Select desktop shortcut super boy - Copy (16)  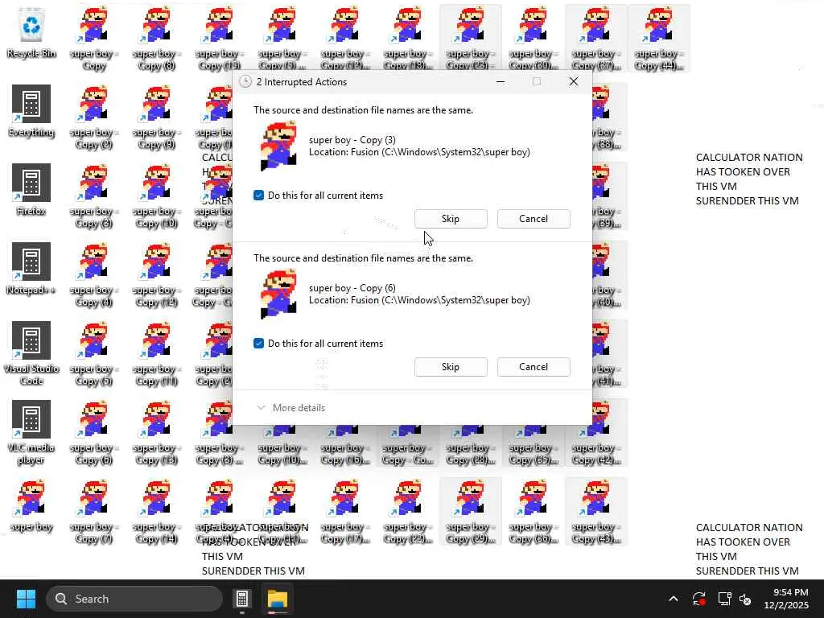pos(345,446)
